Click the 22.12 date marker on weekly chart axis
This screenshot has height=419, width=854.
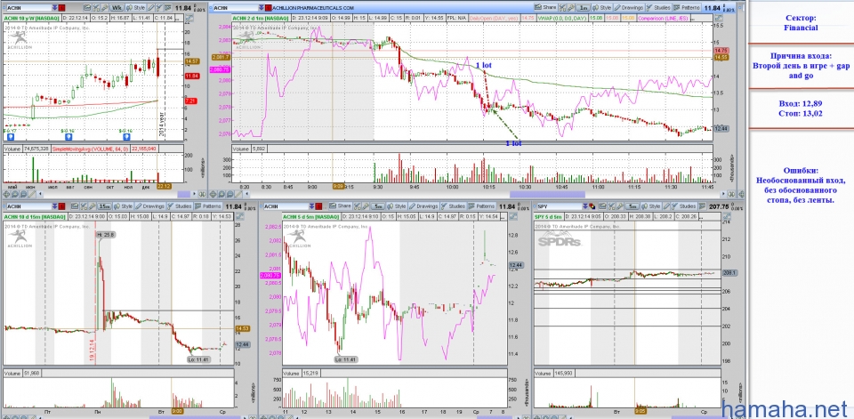pyautogui.click(x=164, y=186)
